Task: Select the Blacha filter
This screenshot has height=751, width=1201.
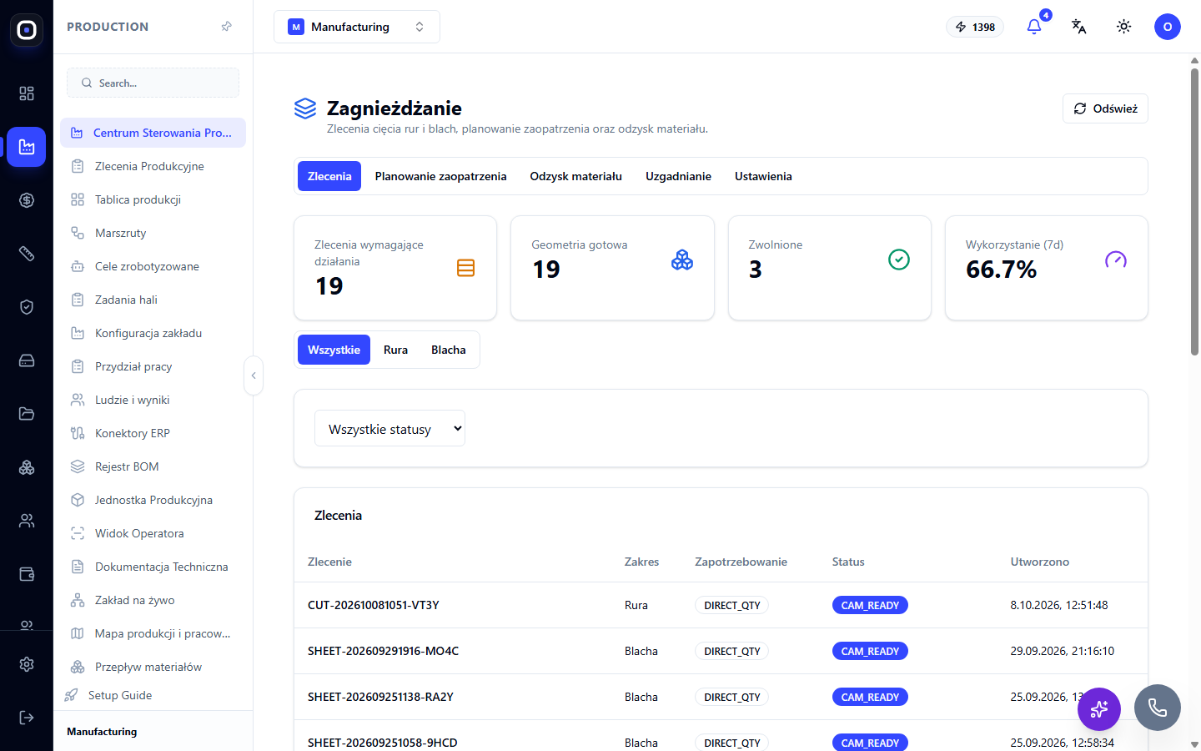Action: pyautogui.click(x=449, y=350)
